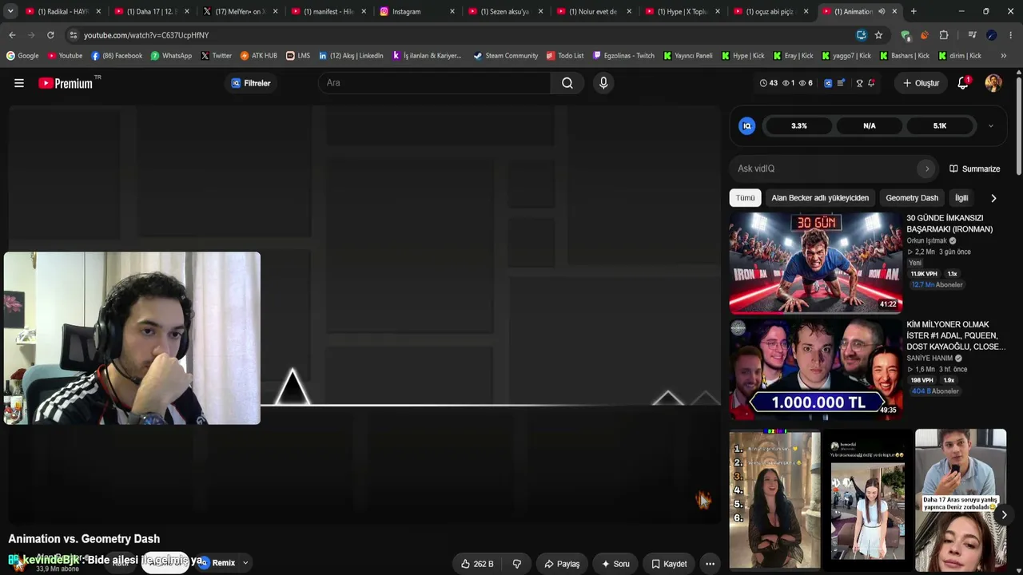The width and height of the screenshot is (1023, 575).
Task: Go back to the previous page
Action: pyautogui.click(x=12, y=35)
